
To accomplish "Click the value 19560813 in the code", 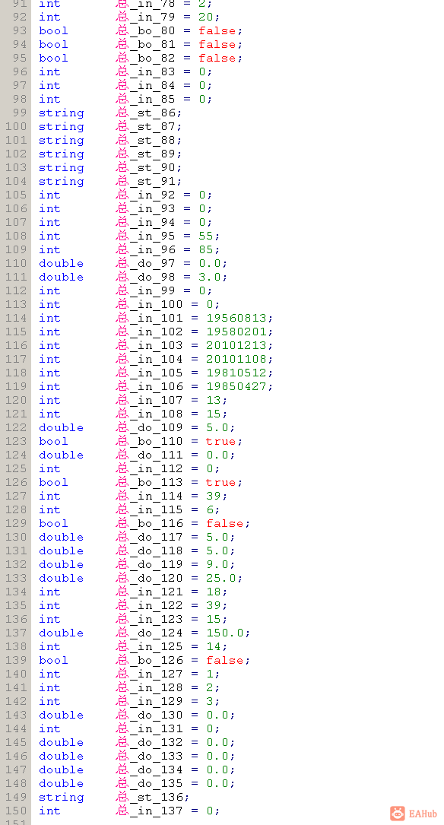I will (236, 318).
